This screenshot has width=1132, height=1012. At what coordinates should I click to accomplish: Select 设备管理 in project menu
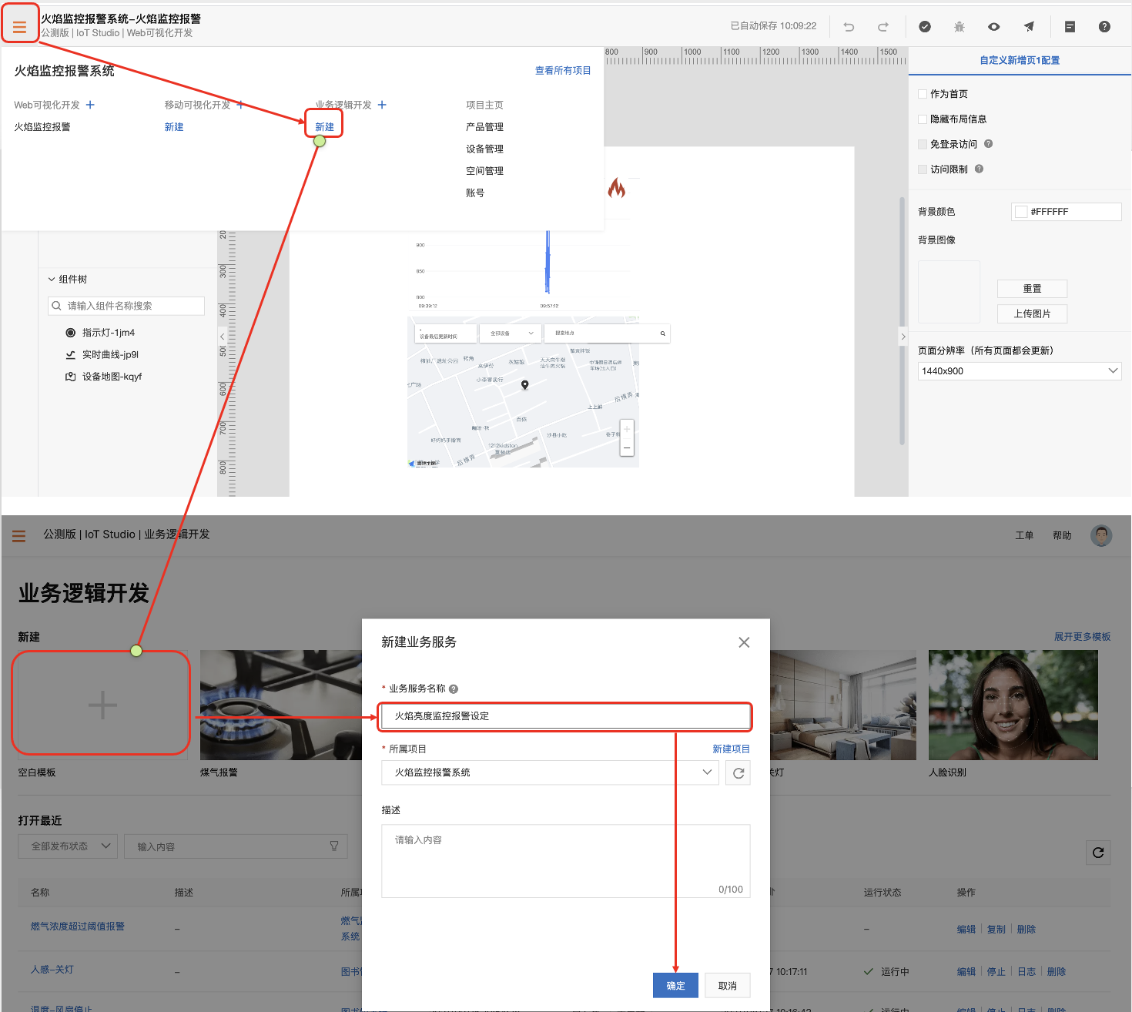pos(484,149)
